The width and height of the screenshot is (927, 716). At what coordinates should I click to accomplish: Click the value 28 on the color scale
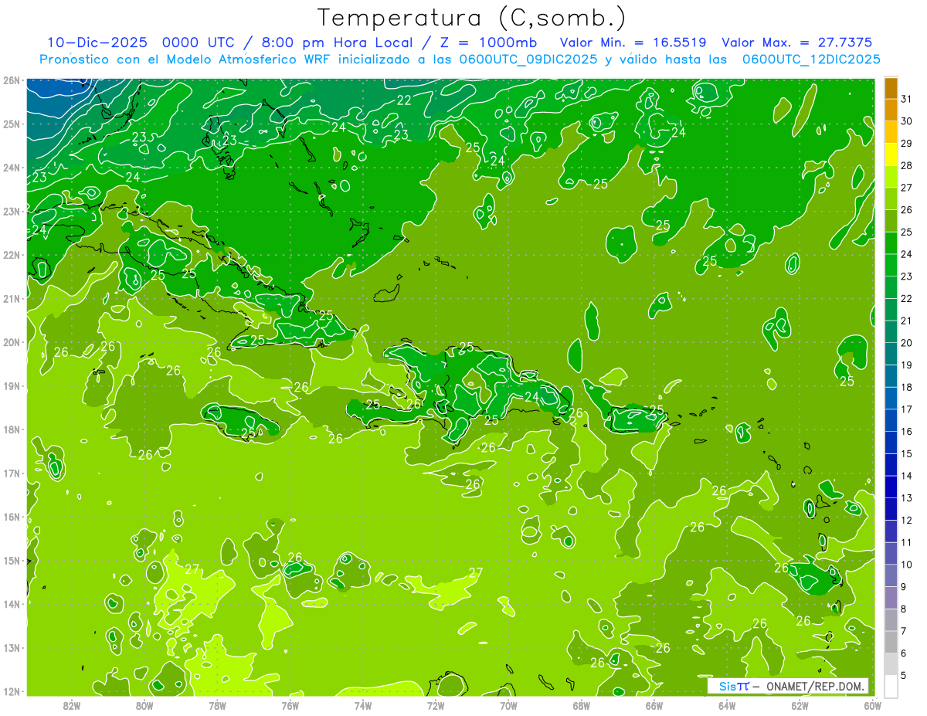pos(907,165)
